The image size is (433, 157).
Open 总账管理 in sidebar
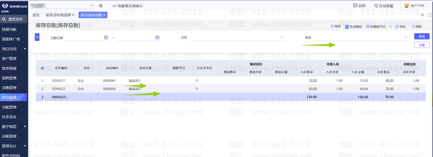click(x=9, y=136)
